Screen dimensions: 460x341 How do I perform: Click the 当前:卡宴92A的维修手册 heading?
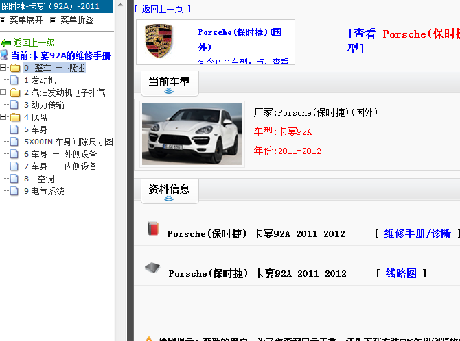pyautogui.click(x=60, y=55)
